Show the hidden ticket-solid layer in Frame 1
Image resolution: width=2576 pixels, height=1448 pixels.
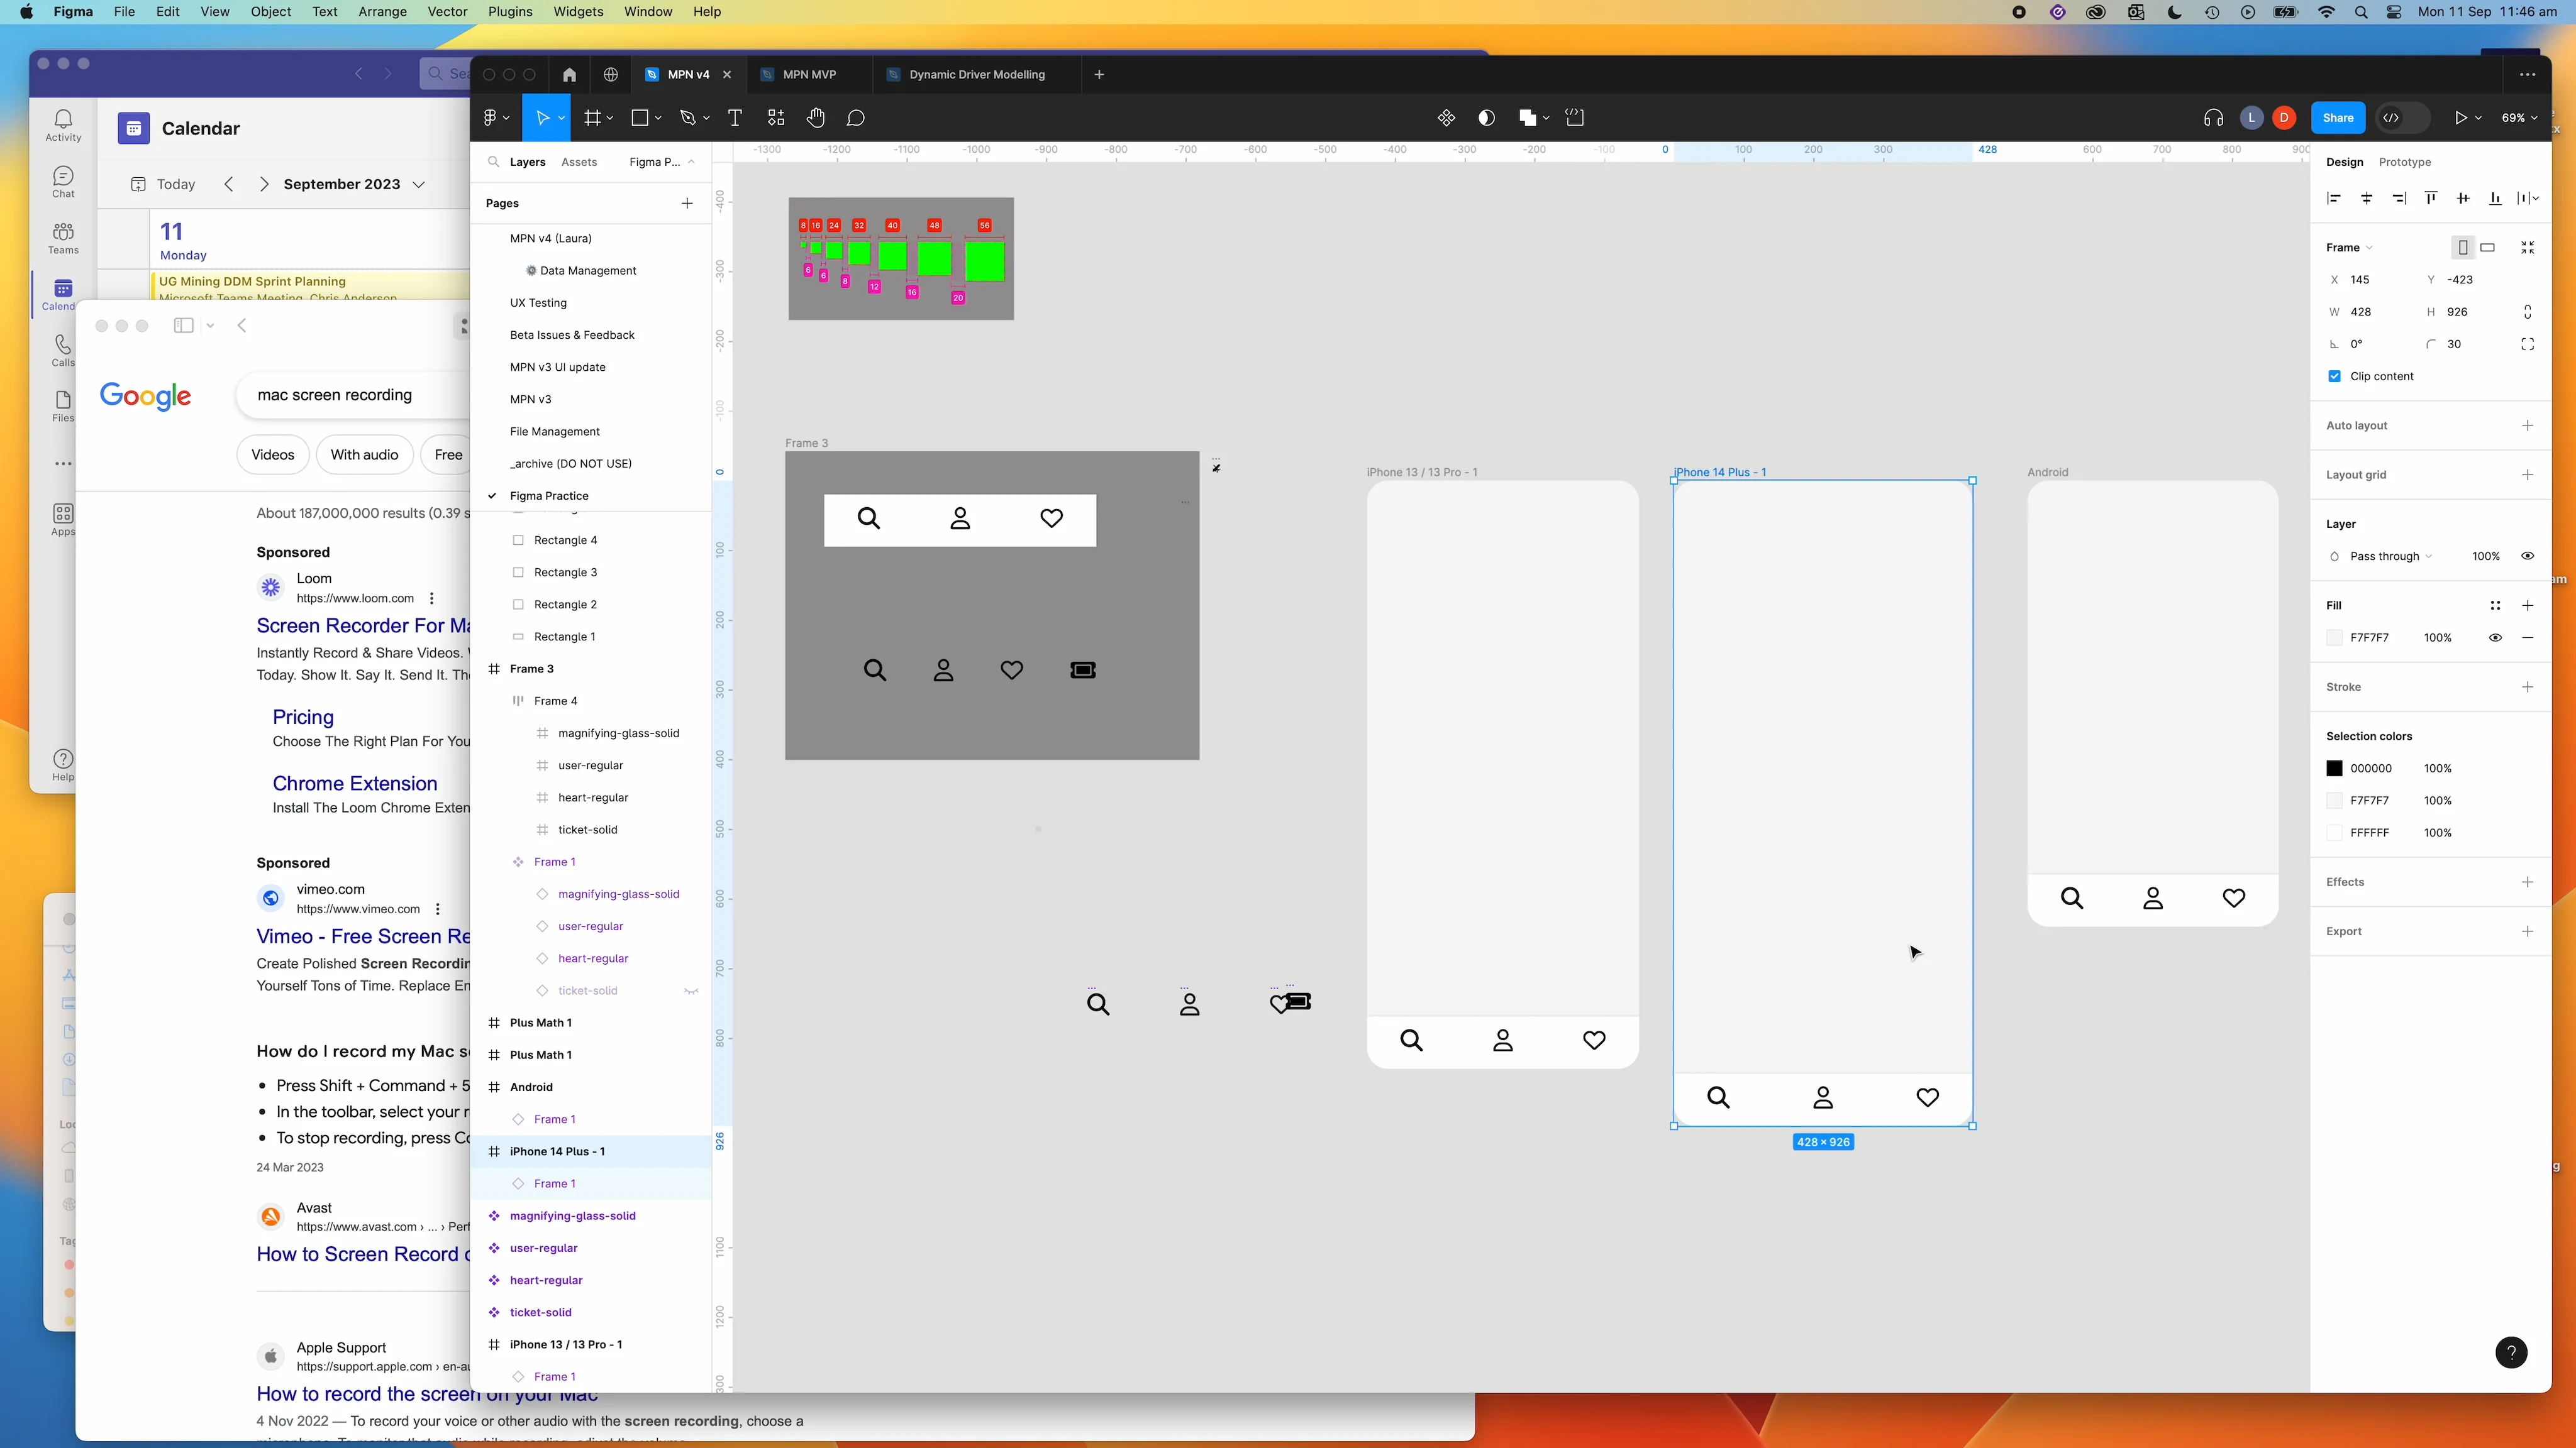click(x=690, y=991)
